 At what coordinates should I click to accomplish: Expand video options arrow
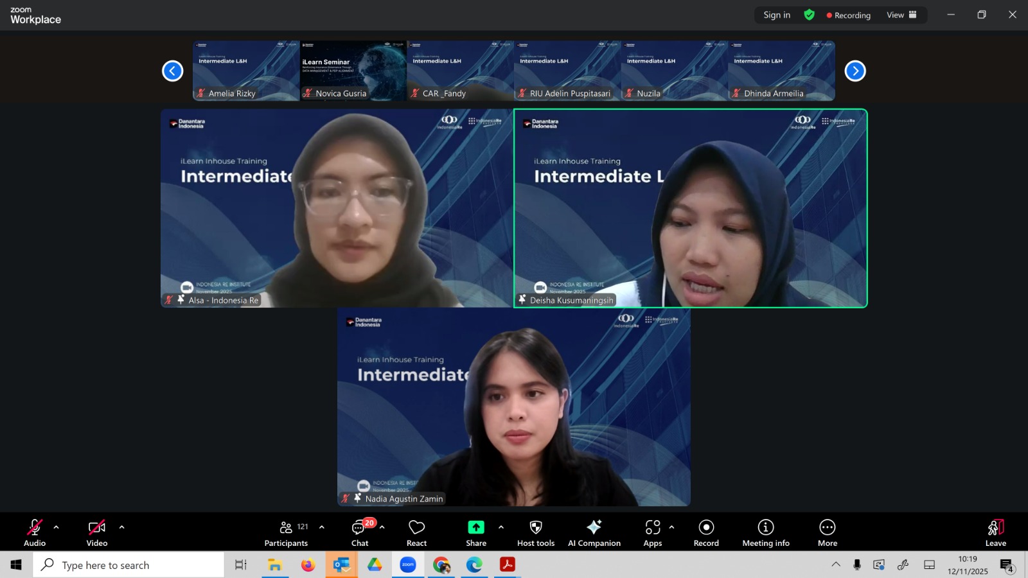(x=121, y=527)
